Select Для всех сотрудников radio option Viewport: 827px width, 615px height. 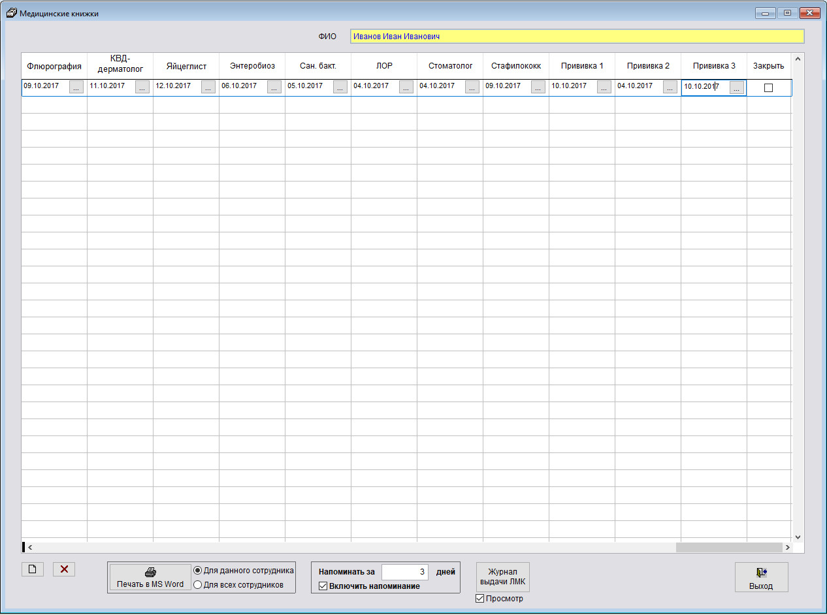(x=198, y=585)
